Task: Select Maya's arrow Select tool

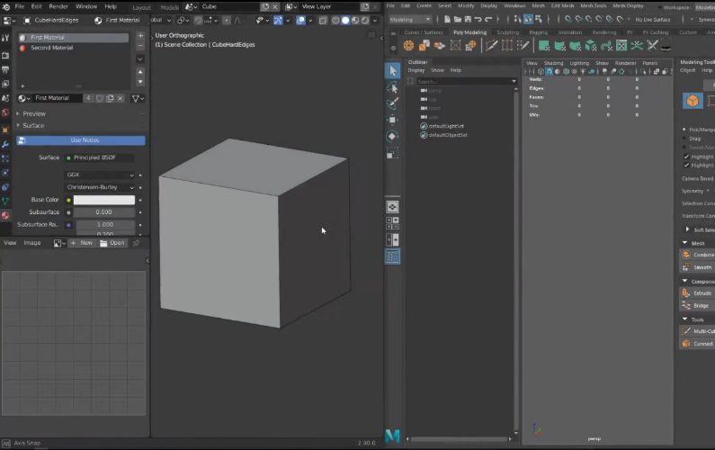Action: pos(393,70)
